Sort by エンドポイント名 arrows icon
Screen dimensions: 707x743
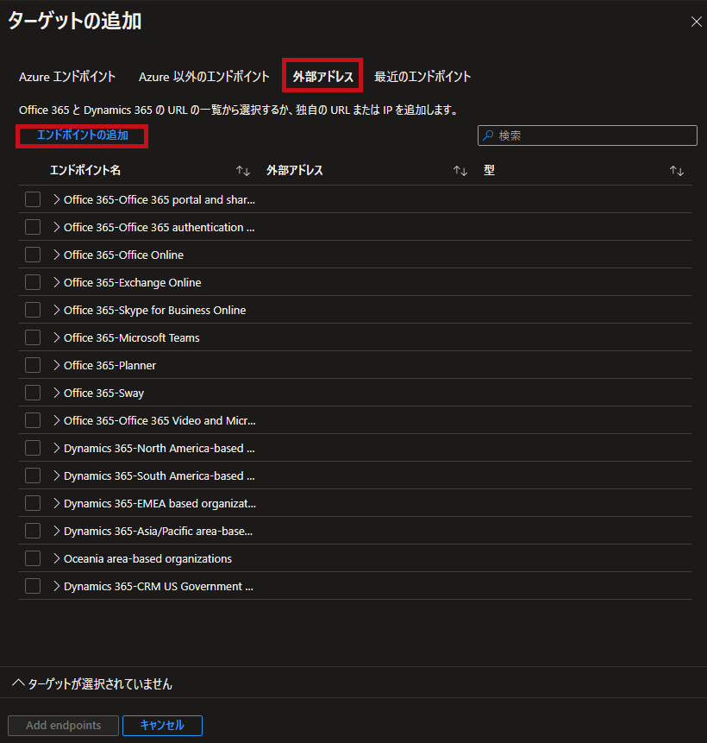[x=243, y=171]
